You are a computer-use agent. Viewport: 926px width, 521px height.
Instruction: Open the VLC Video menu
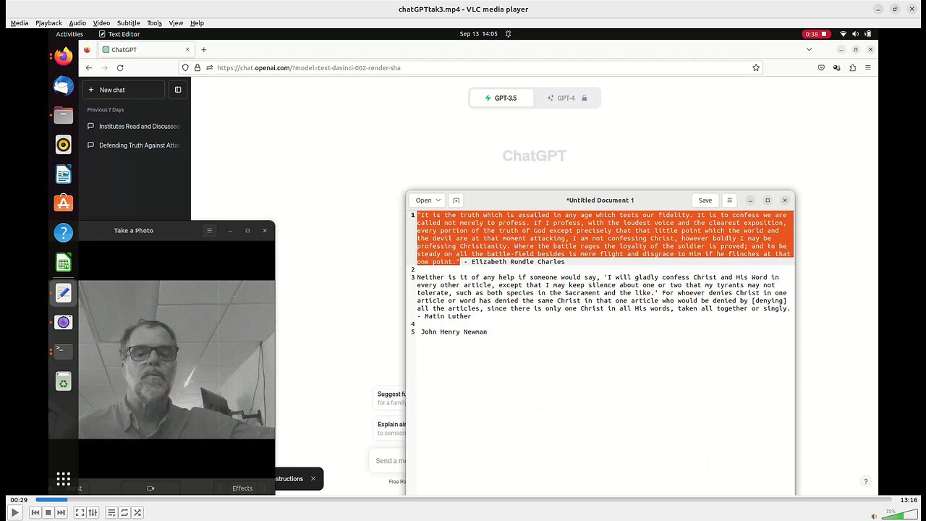(x=101, y=23)
